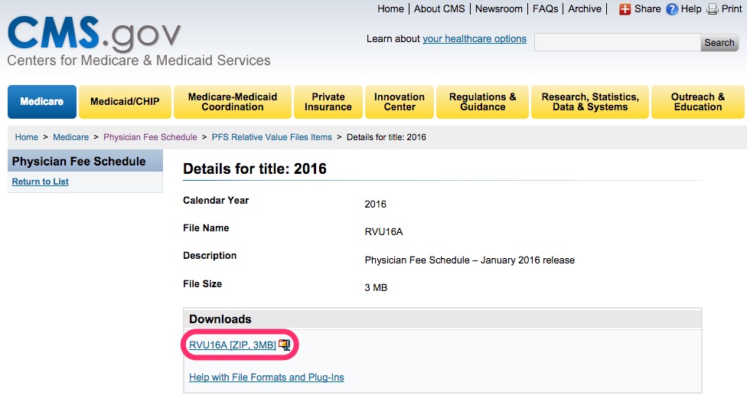Click the Calendar Year value 2016
This screenshot has width=747, height=409.
375,204
